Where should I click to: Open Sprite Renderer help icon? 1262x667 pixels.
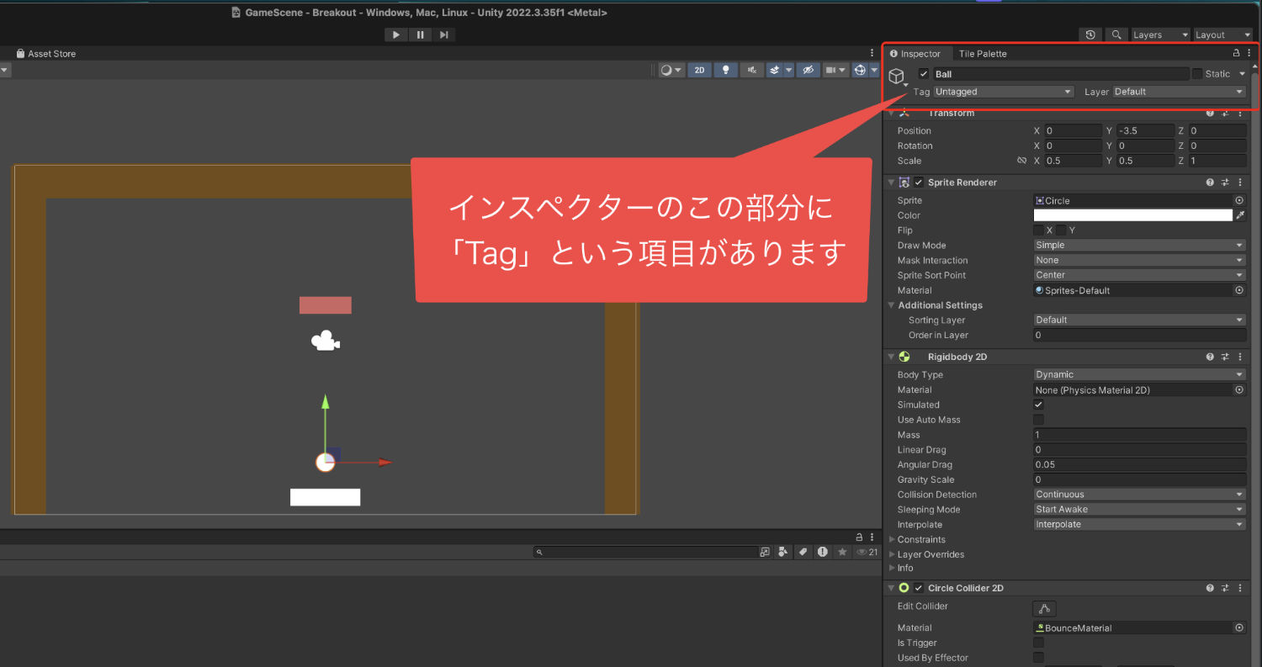(1210, 183)
